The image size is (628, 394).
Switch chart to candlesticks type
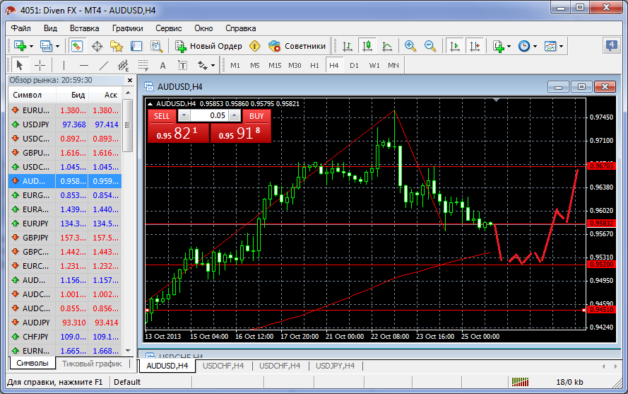pyautogui.click(x=367, y=46)
